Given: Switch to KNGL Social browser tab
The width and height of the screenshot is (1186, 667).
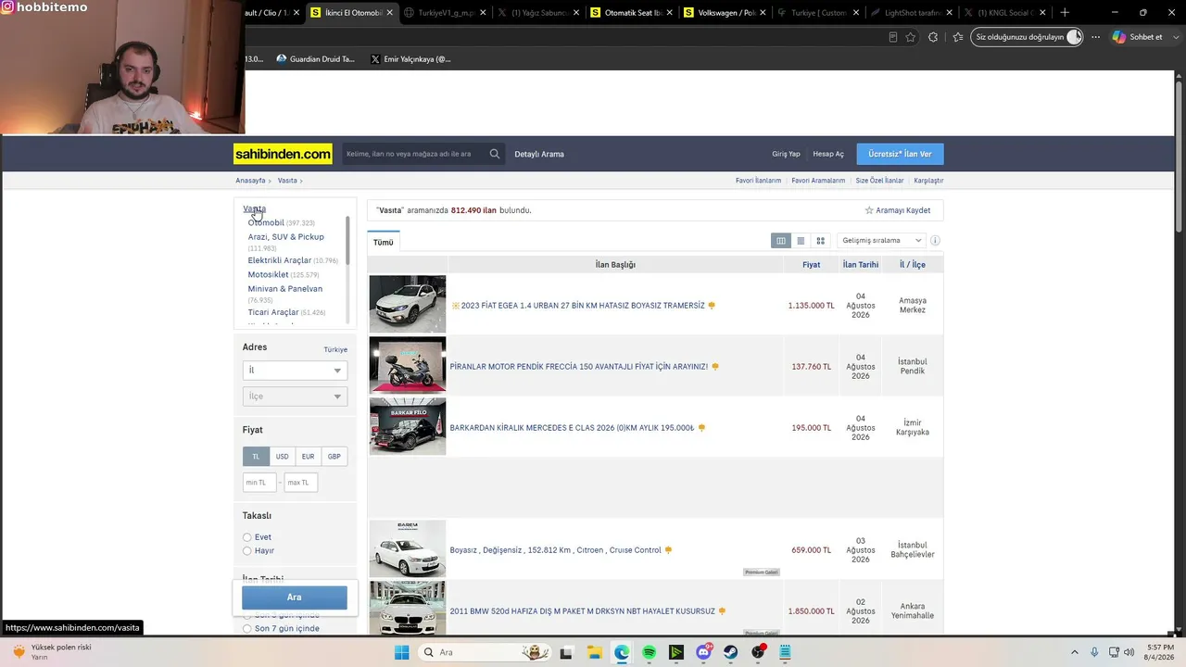Looking at the screenshot, I should (x=1005, y=13).
